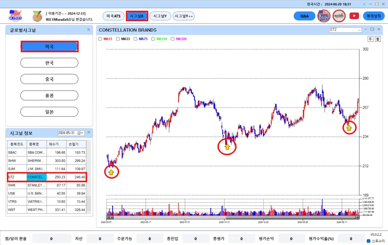Select the SWK row
388x245 pixels.
click(x=47, y=185)
